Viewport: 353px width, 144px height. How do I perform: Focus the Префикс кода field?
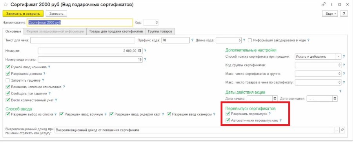click(176, 40)
